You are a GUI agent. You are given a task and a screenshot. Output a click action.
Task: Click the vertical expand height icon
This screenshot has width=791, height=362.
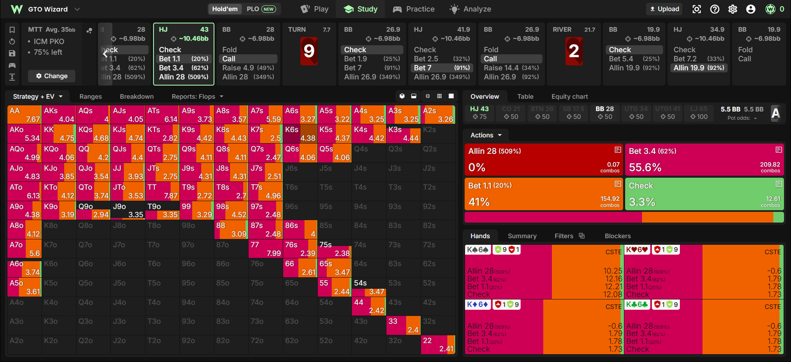coord(12,77)
